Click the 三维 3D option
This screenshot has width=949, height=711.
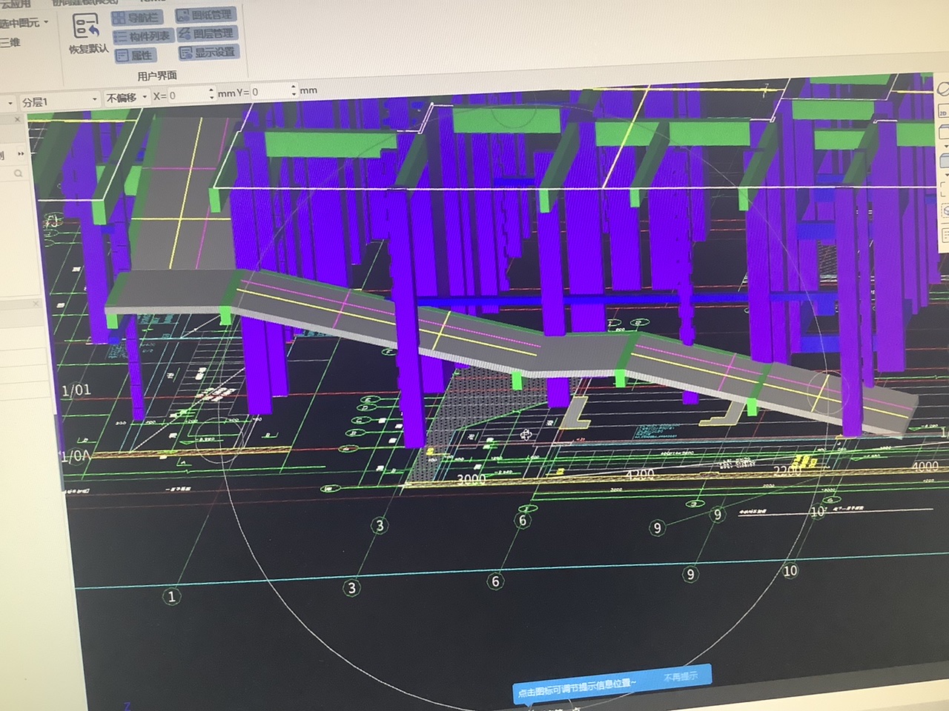pyautogui.click(x=10, y=43)
